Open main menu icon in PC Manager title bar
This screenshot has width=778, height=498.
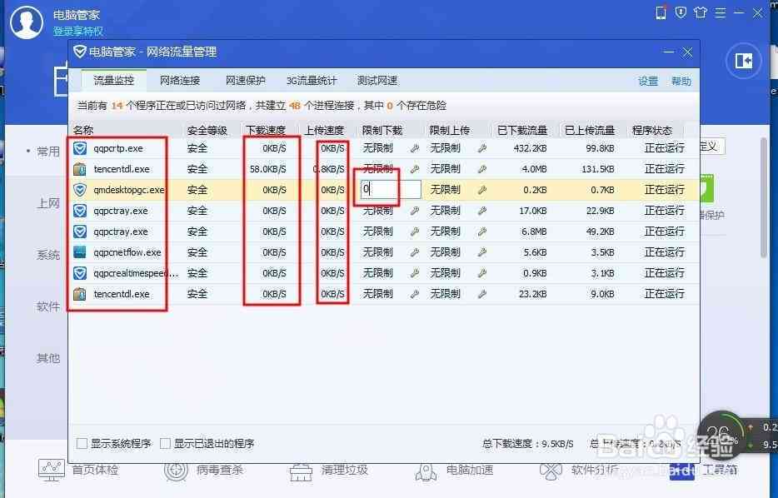click(x=720, y=12)
